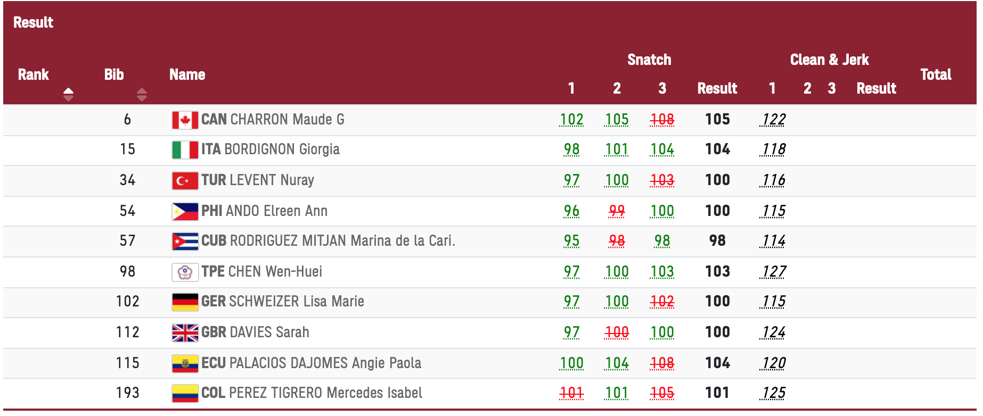The image size is (983, 416).
Task: Click the Turkey flag icon
Action: [185, 181]
